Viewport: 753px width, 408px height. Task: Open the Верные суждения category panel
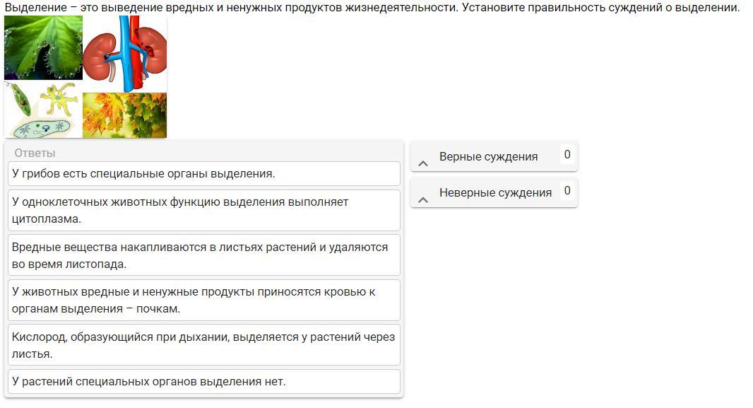494,156
